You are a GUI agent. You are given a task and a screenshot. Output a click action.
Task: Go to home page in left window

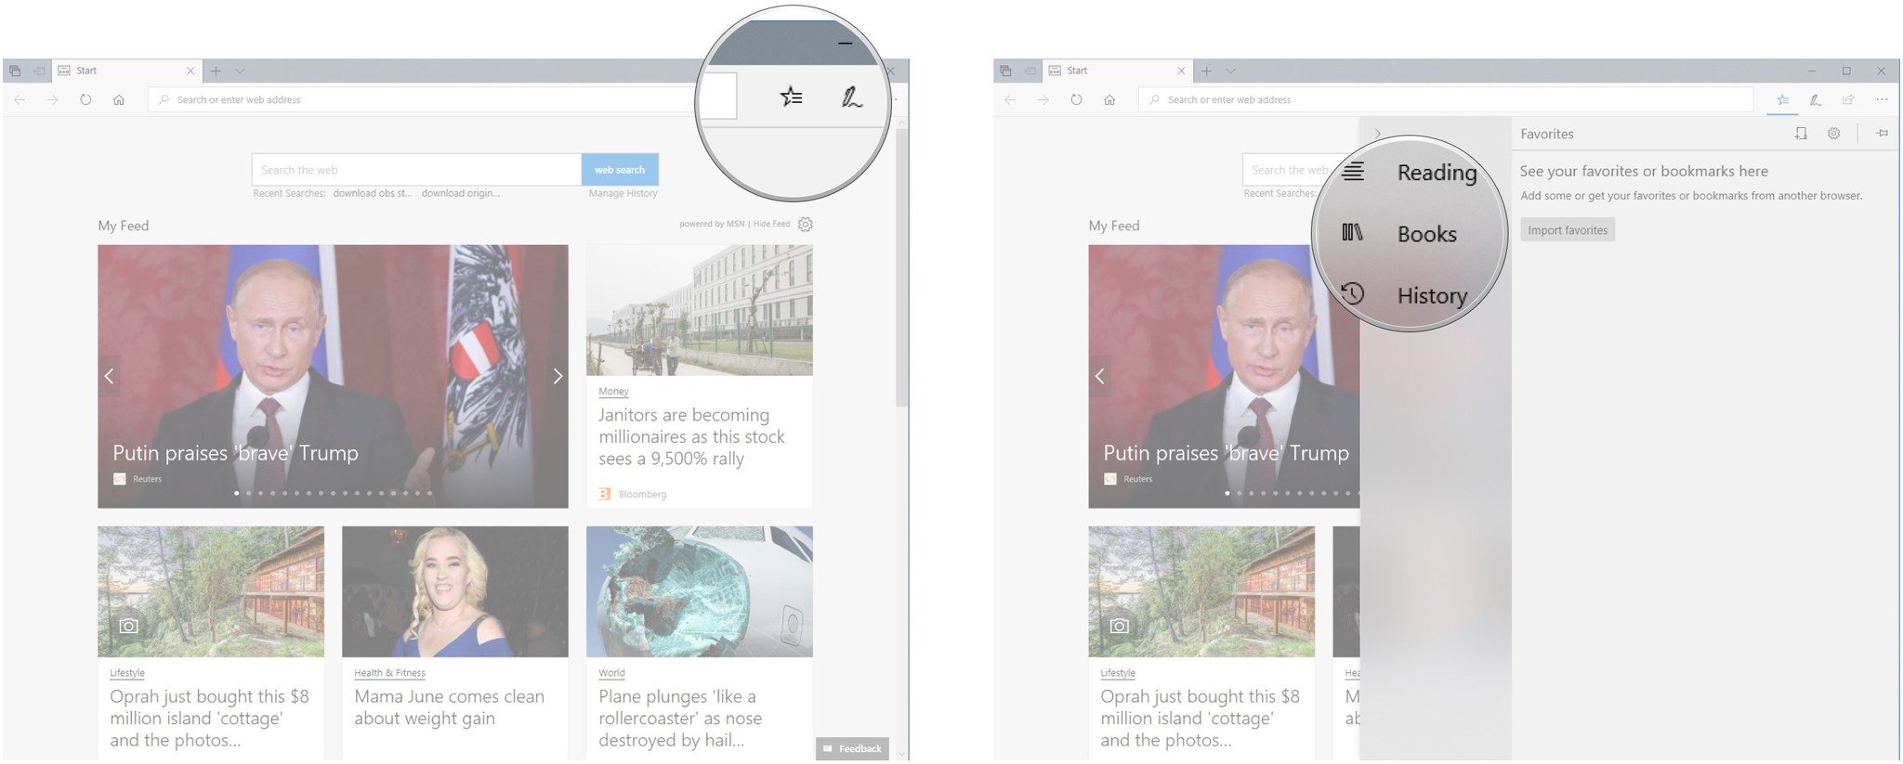click(119, 99)
